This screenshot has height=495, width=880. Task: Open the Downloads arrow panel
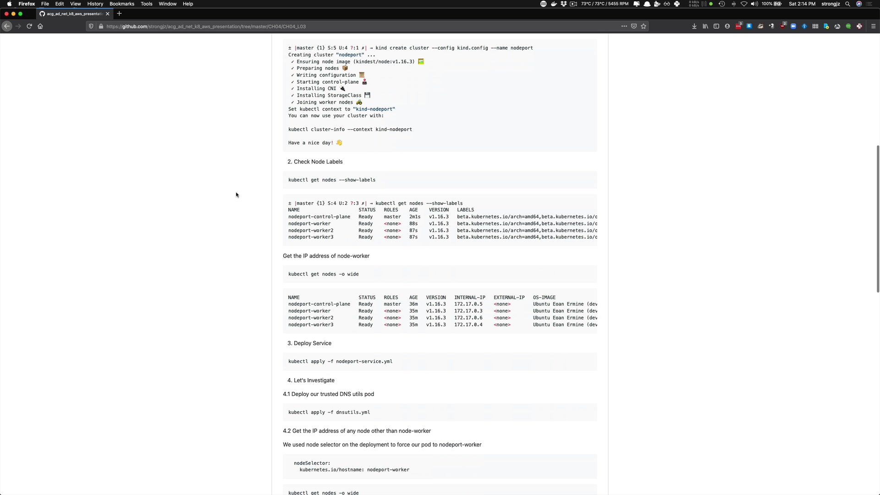[694, 26]
